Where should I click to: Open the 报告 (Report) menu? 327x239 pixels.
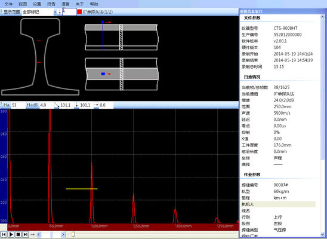pos(51,4)
